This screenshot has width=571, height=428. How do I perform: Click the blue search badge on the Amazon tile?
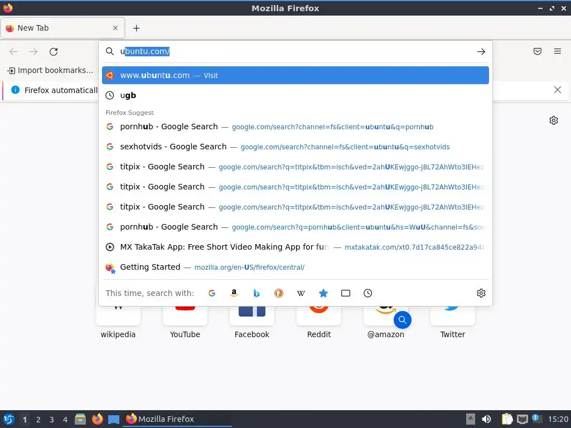point(403,320)
